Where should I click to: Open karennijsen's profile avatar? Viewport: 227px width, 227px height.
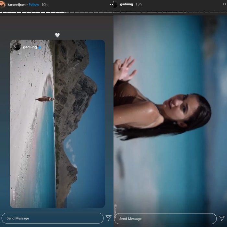3,4
